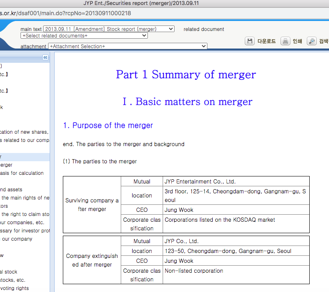
Task: Select sidebar item 'voting rights'
Action: pos(14,288)
